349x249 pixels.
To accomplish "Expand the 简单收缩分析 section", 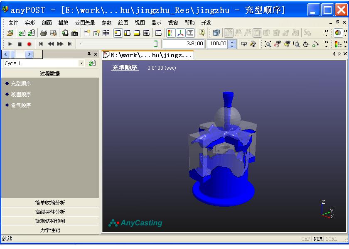I will tap(50, 203).
